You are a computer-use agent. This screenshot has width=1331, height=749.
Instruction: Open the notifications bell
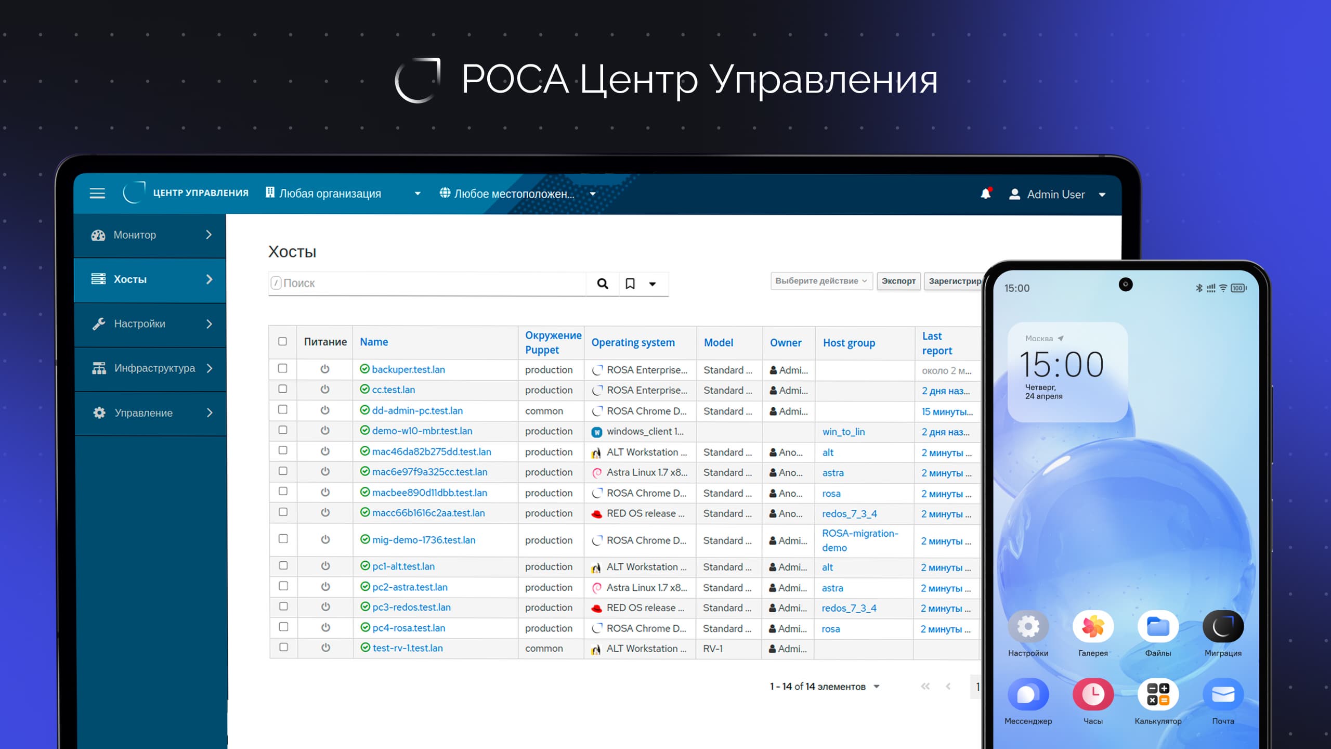coord(985,194)
